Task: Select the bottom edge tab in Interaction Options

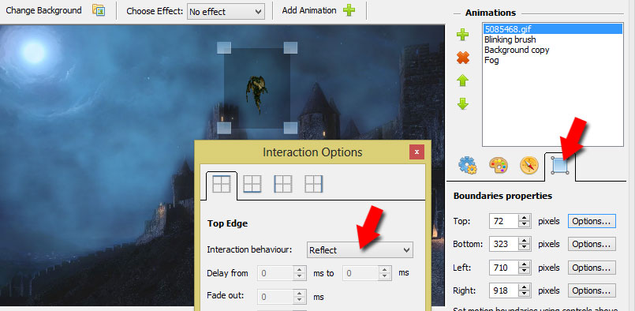Action: pos(252,184)
